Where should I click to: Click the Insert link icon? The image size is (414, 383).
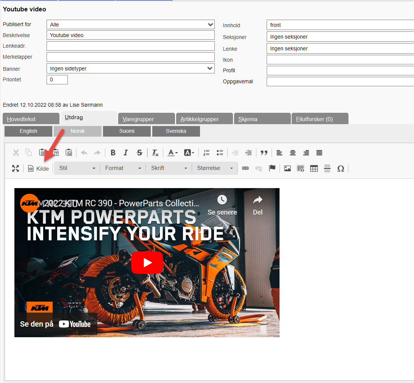coord(245,168)
